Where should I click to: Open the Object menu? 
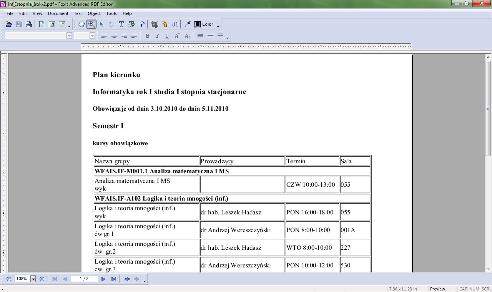point(94,13)
